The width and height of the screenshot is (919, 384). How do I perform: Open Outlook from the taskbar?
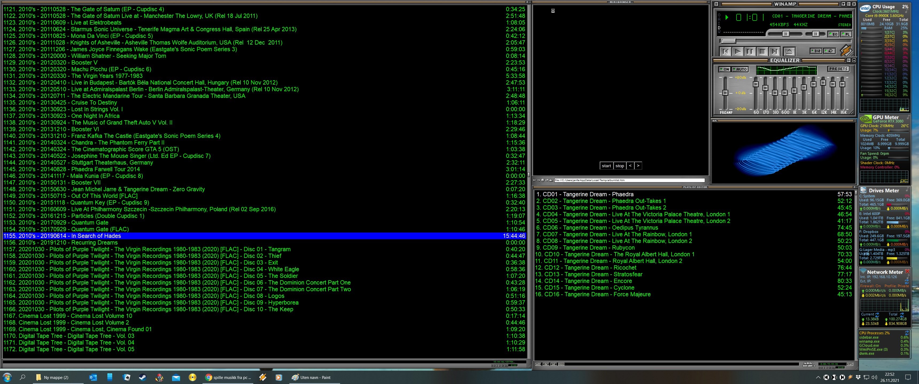(x=93, y=377)
